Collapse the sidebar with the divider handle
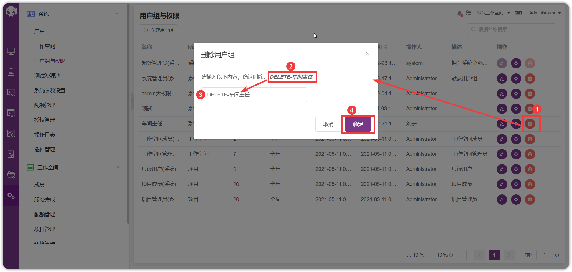Image resolution: width=572 pixels, height=272 pixels. point(132,101)
